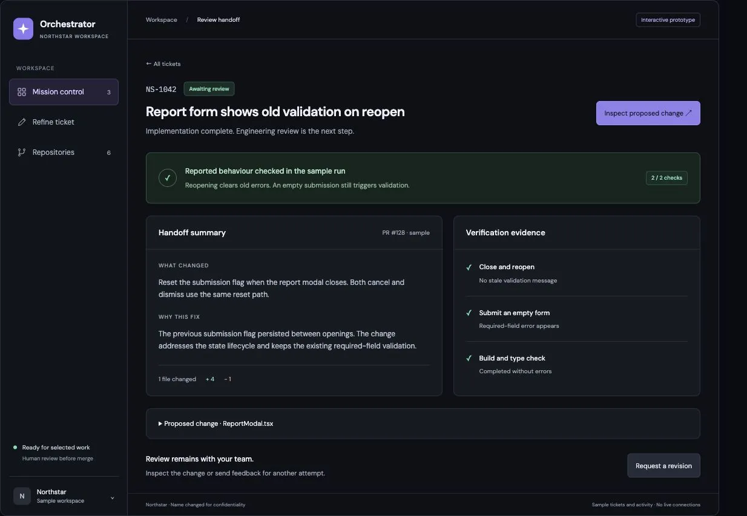Viewport: 747px width, 516px height.
Task: Click the No stale validation message text
Action: pyautogui.click(x=518, y=281)
